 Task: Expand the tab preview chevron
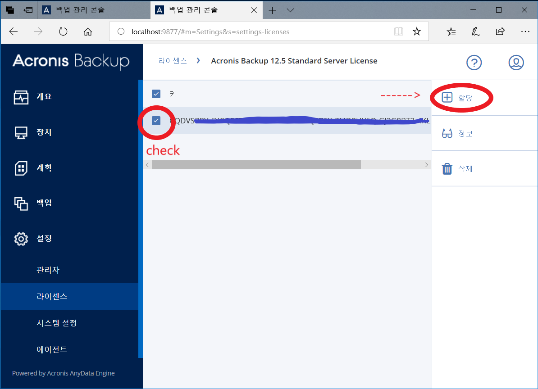(290, 10)
